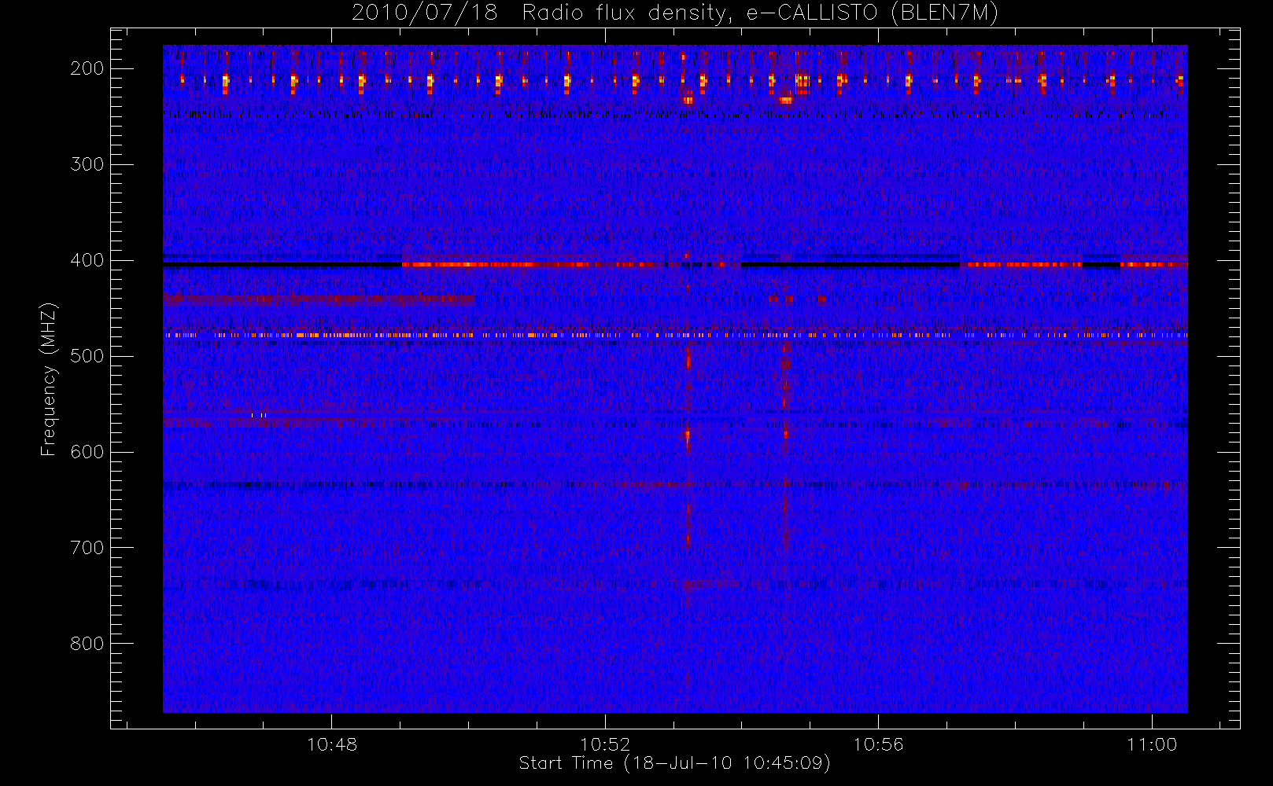Screen dimensions: 1273x786
Task: Click the 10:52 time tick label
Action: click(x=605, y=744)
